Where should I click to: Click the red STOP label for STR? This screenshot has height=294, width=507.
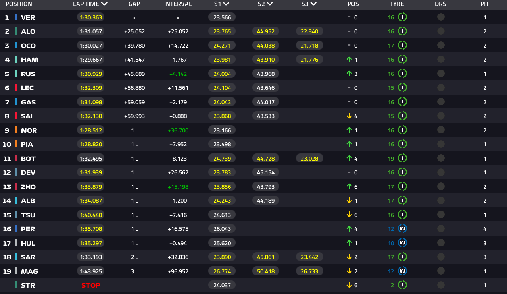pyautogui.click(x=90, y=285)
